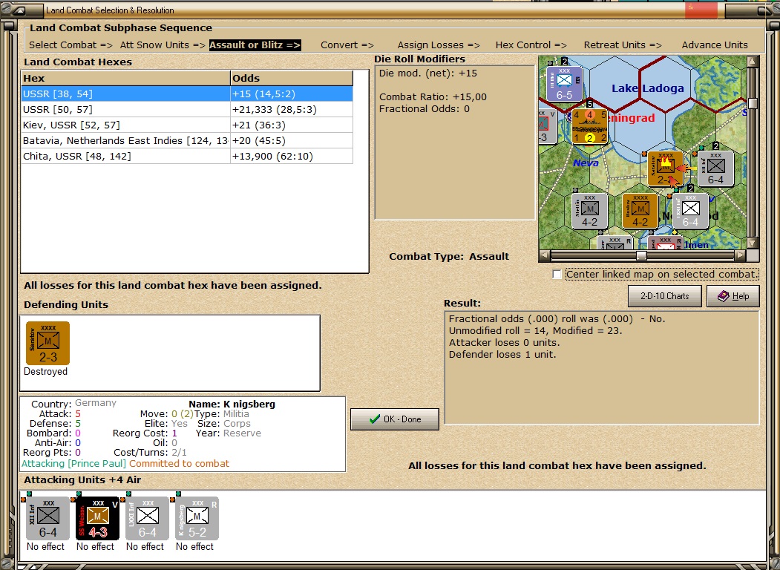780x570 pixels.
Task: Select the LXXI Inf 6-4 attacking unit
Action: [x=147, y=518]
